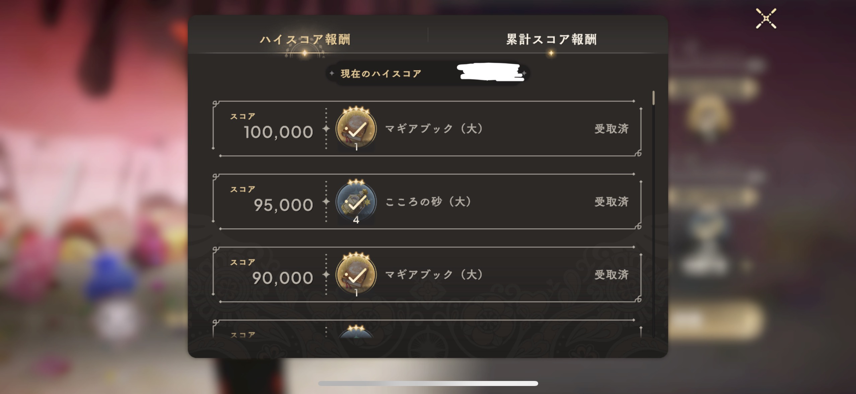Click 受取済 status in the 90,000 score row

click(612, 274)
